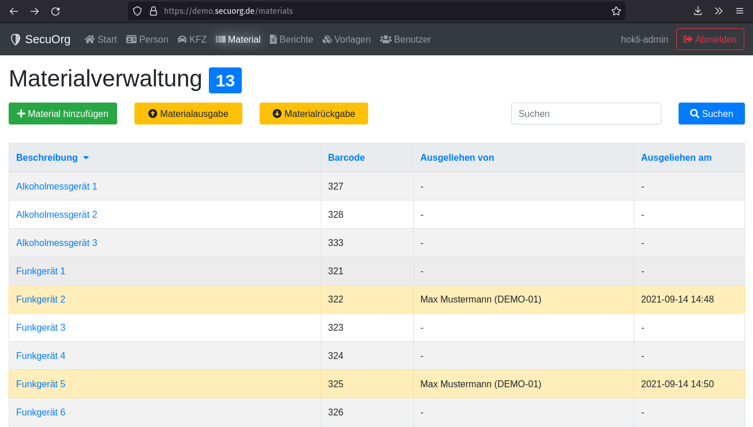Open Funkgerät 2 entry
This screenshot has height=427, width=753.
click(40, 299)
